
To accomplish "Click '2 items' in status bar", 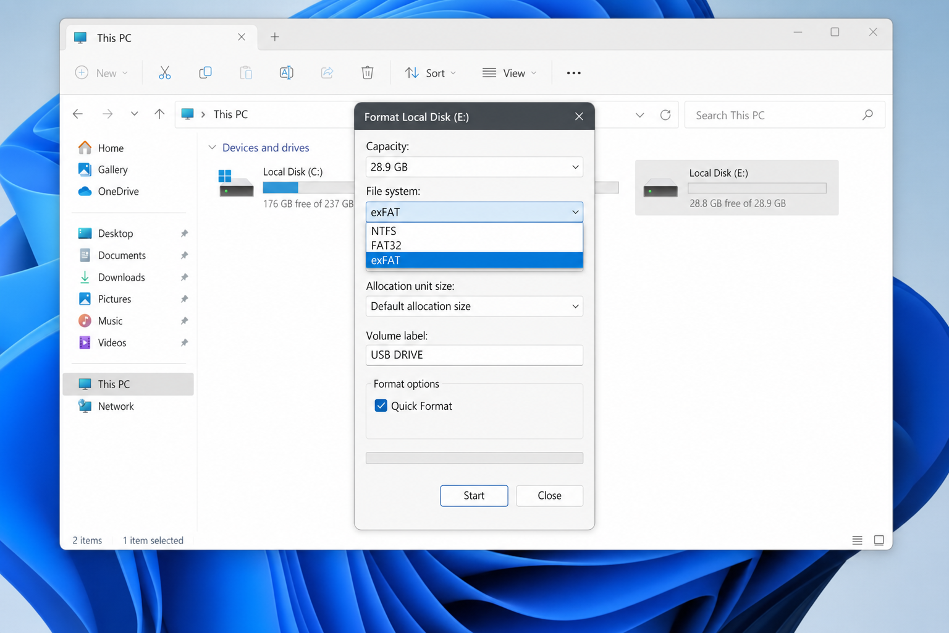I will click(x=87, y=540).
